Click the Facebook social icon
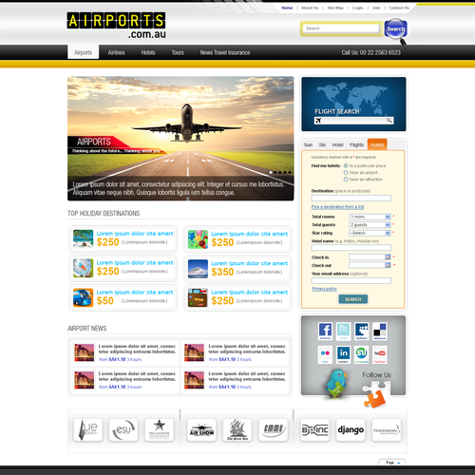Viewport: 475px width, 475px height. coord(325,332)
